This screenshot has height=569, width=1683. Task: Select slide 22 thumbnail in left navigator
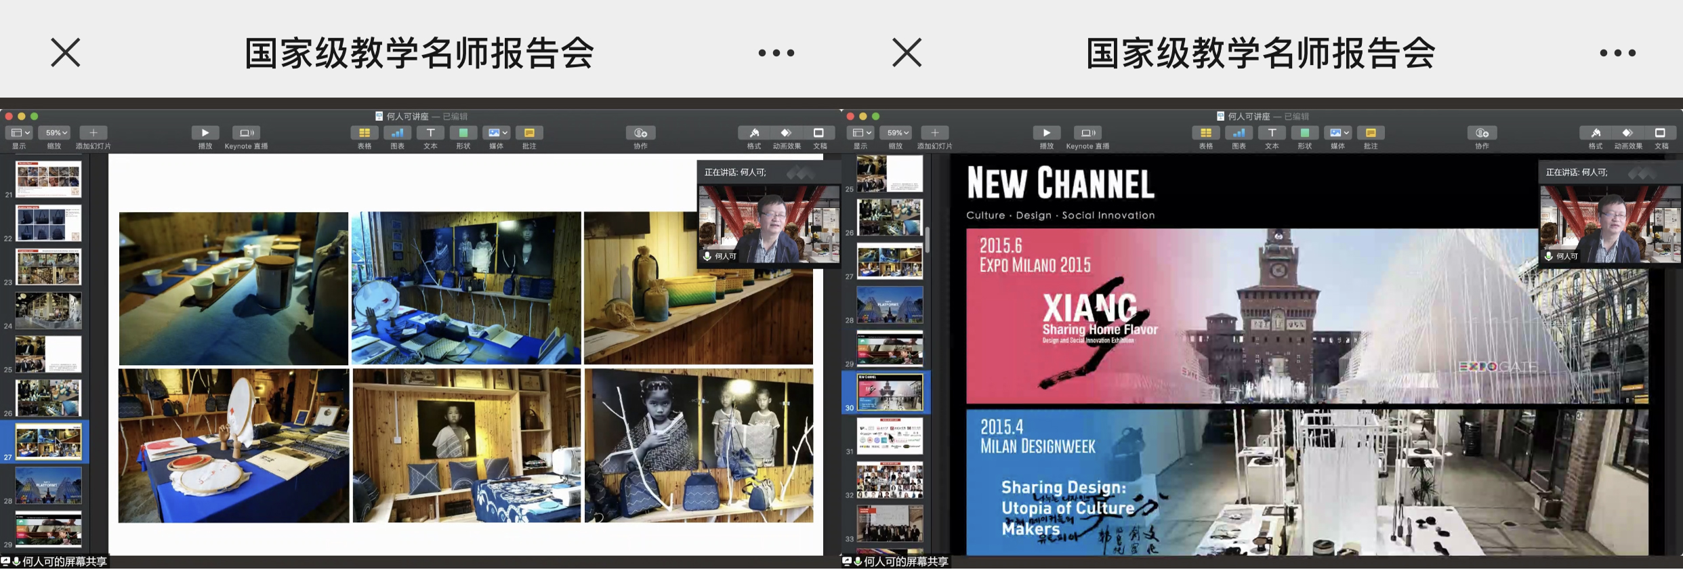(x=48, y=223)
